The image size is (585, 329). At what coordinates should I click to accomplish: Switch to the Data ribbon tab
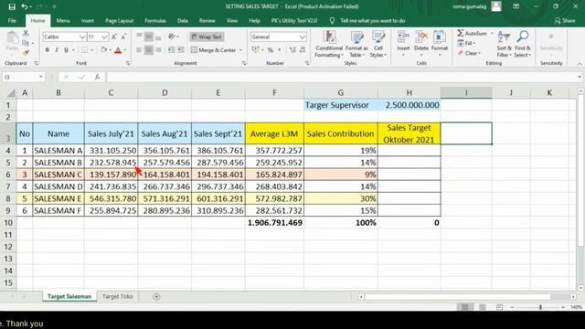pos(183,20)
